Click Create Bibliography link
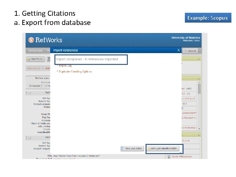 pyautogui.click(x=182, y=157)
